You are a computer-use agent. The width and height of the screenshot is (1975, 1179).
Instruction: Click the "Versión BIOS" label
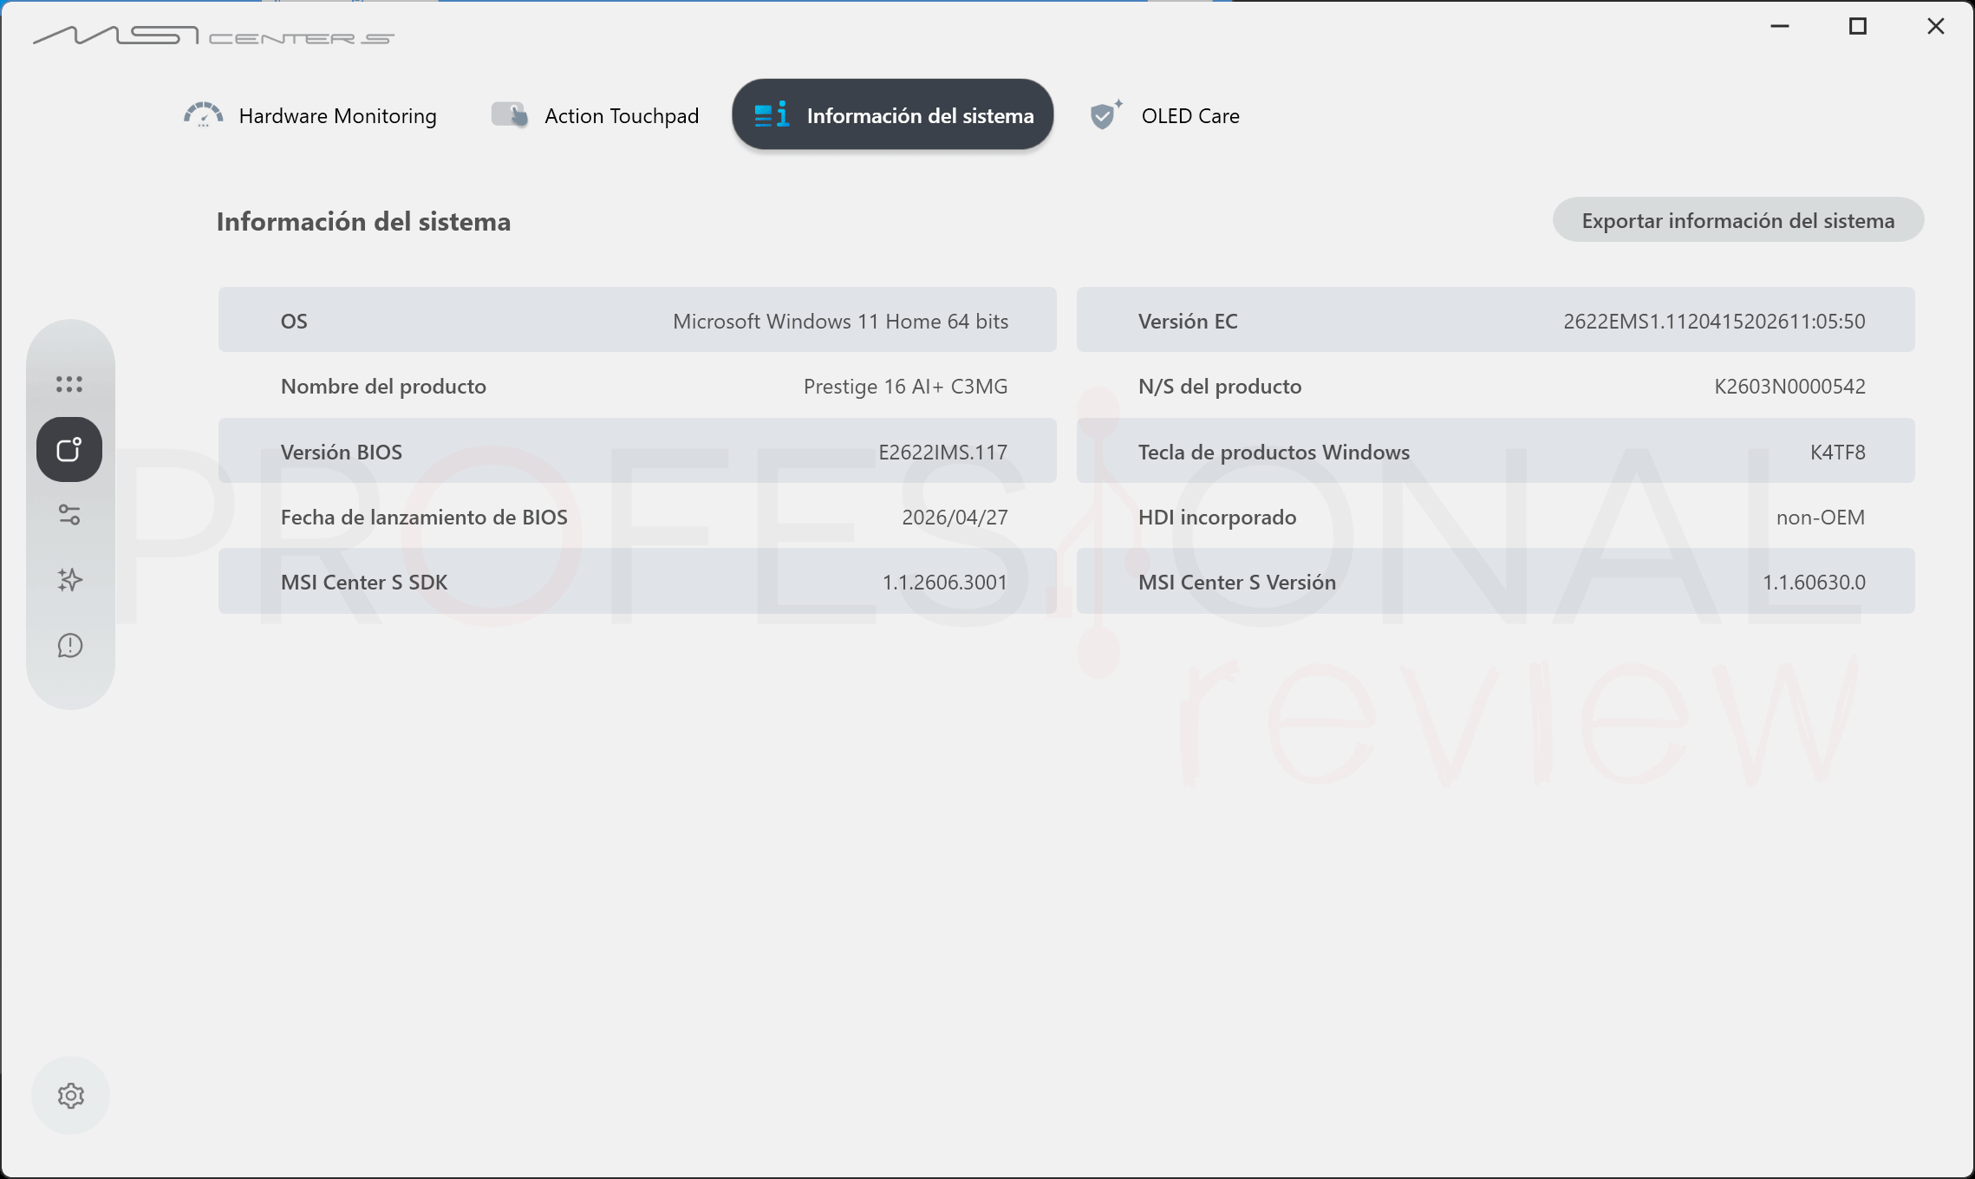click(x=341, y=452)
